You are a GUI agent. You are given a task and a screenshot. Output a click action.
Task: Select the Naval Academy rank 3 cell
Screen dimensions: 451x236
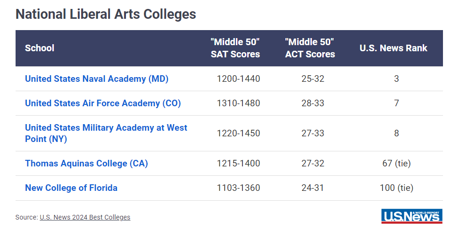[396, 79]
